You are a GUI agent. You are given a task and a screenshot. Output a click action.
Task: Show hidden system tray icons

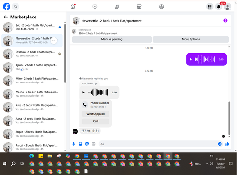tap(207, 164)
